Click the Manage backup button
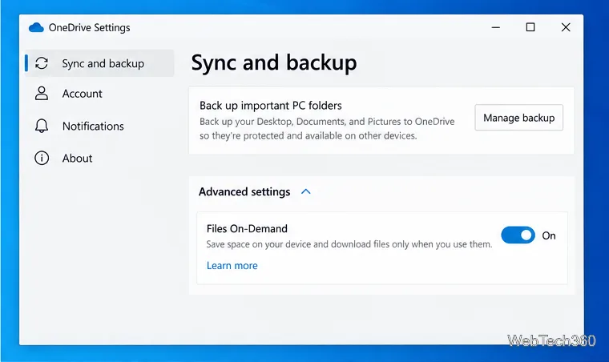 point(519,118)
